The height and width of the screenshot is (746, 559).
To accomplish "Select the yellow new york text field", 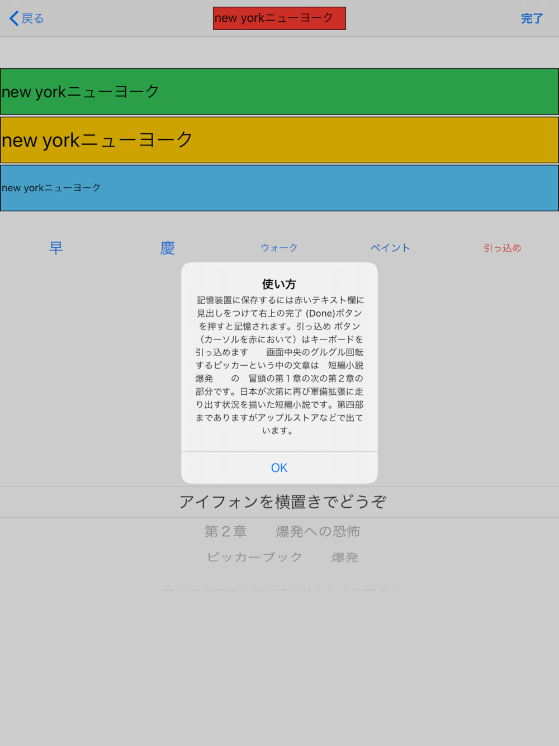I will click(x=279, y=140).
